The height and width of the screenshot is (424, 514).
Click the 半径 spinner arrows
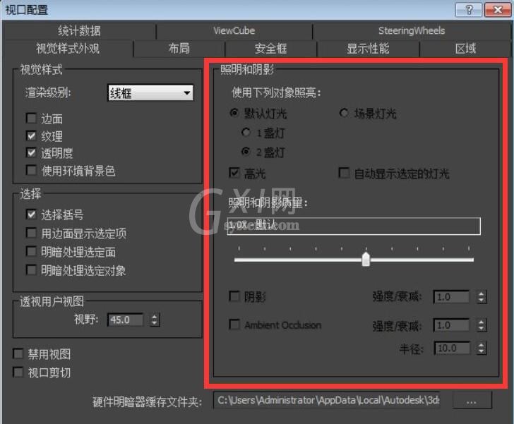[x=482, y=348]
